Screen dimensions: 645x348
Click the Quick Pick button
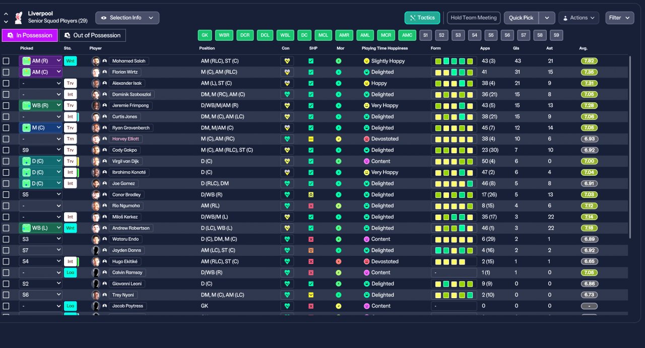coord(521,18)
